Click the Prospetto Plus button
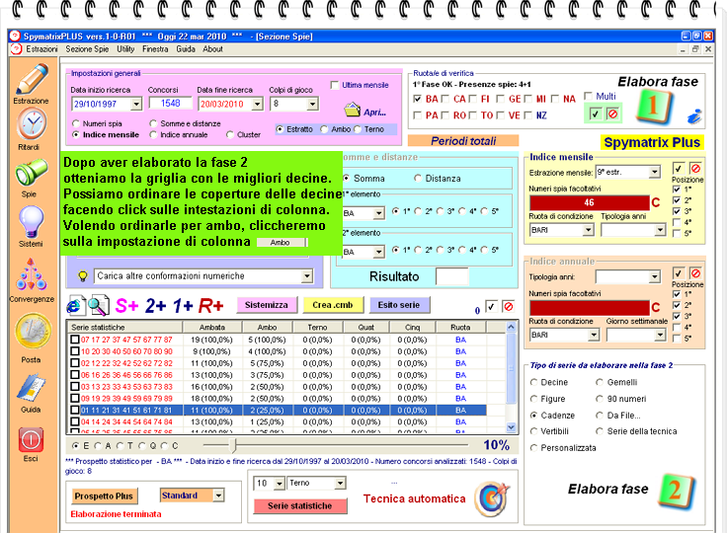Screen dimensions: 727x533 click(x=104, y=495)
